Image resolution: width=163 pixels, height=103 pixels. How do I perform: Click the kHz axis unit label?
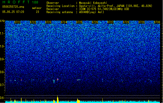[2, 21]
